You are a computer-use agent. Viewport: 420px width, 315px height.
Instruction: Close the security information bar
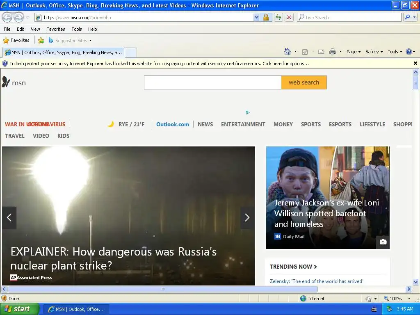click(415, 63)
